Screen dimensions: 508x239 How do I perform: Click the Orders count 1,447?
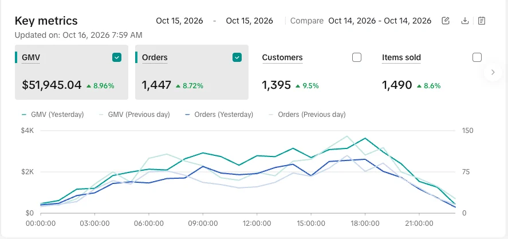click(x=156, y=85)
